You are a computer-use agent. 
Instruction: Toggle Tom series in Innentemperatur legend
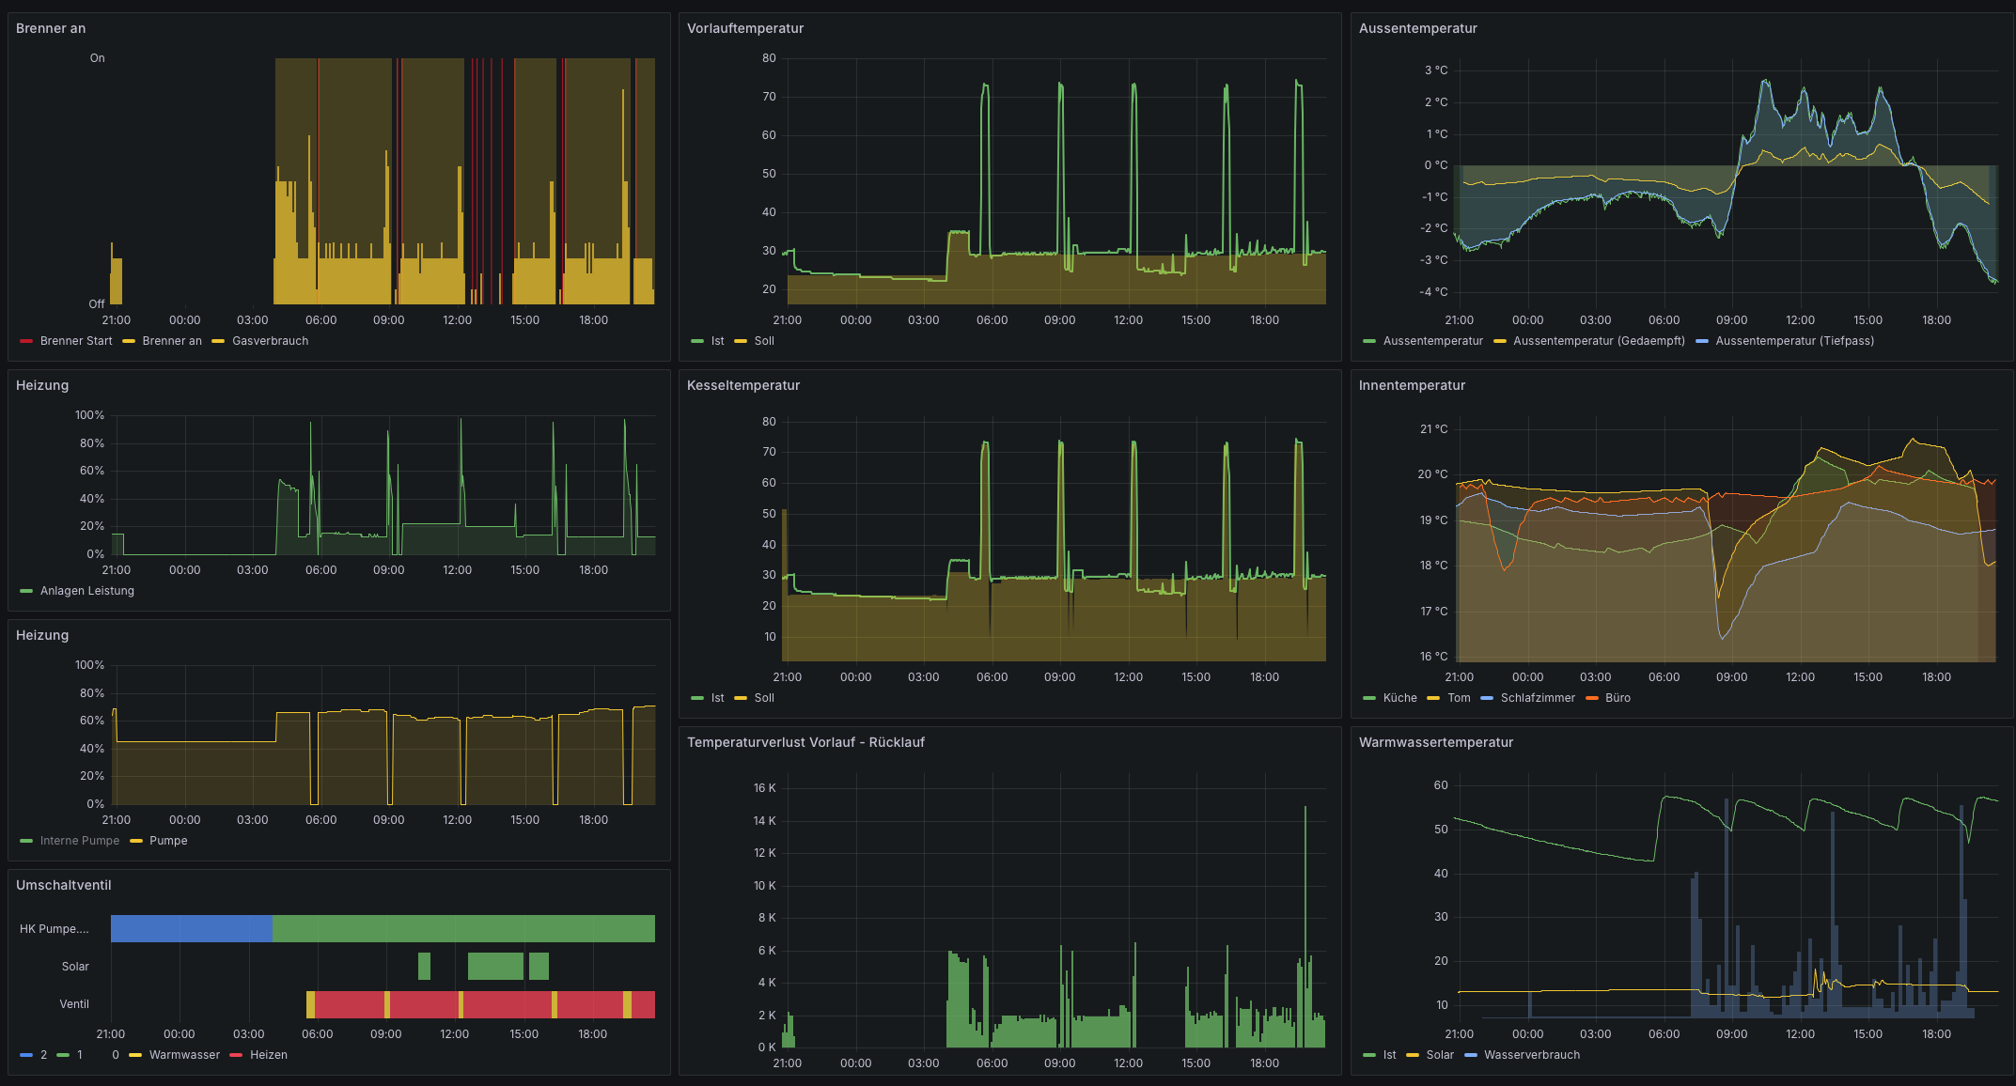[x=1459, y=698]
